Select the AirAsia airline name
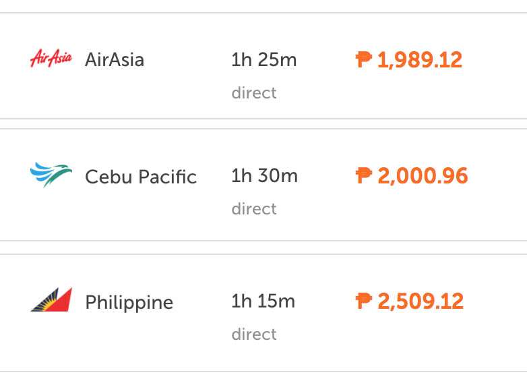 click(x=115, y=60)
